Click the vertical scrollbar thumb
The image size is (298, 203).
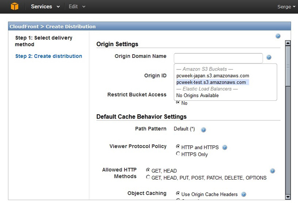[x=288, y=66]
